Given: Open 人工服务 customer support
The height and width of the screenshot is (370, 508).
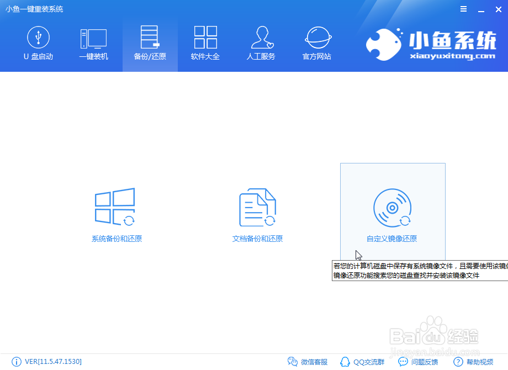Looking at the screenshot, I should (261, 43).
